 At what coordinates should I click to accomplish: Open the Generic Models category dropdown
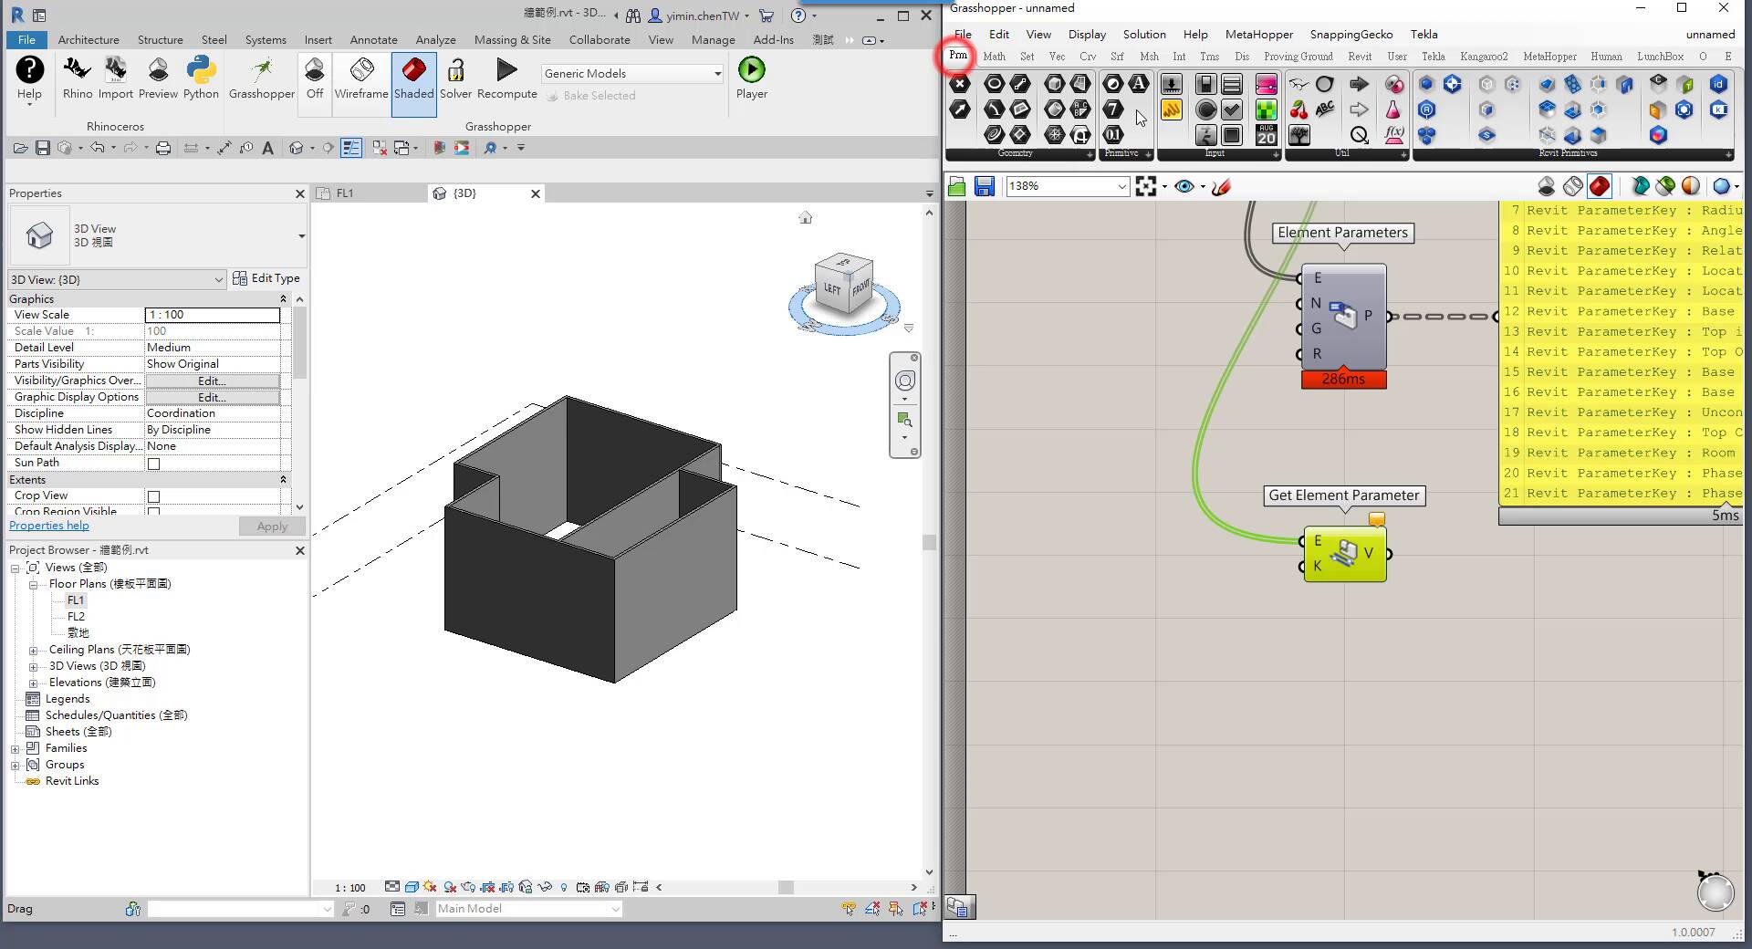point(632,73)
